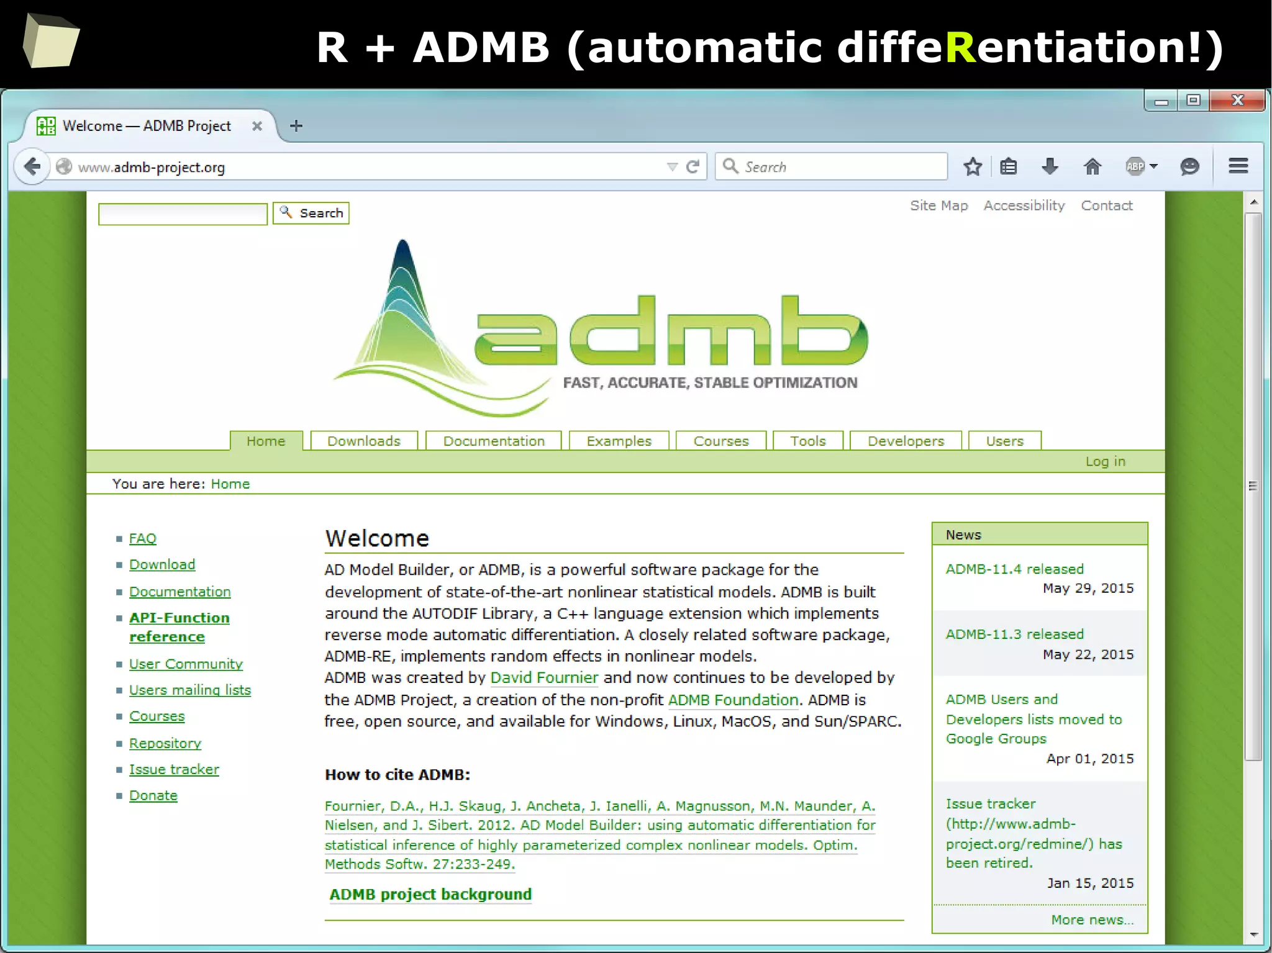The width and height of the screenshot is (1272, 953).
Task: Close the Welcome — ADMB Project tab
Action: (x=257, y=126)
